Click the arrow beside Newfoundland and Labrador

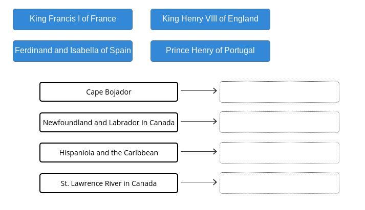[199, 121]
